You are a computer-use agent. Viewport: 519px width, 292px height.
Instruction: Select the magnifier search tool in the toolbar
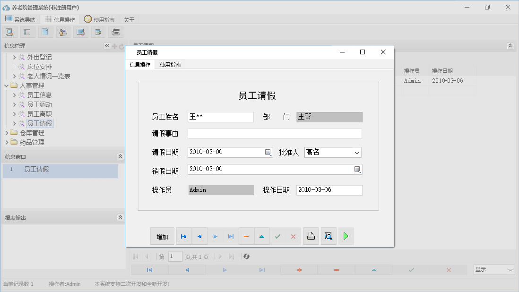coord(9,32)
